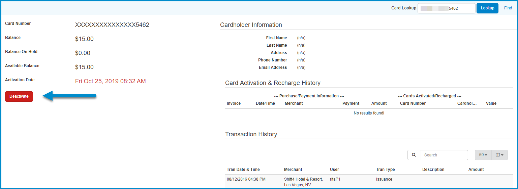This screenshot has width=518, height=189.
Task: Click the User column header
Action: pyautogui.click(x=334, y=170)
